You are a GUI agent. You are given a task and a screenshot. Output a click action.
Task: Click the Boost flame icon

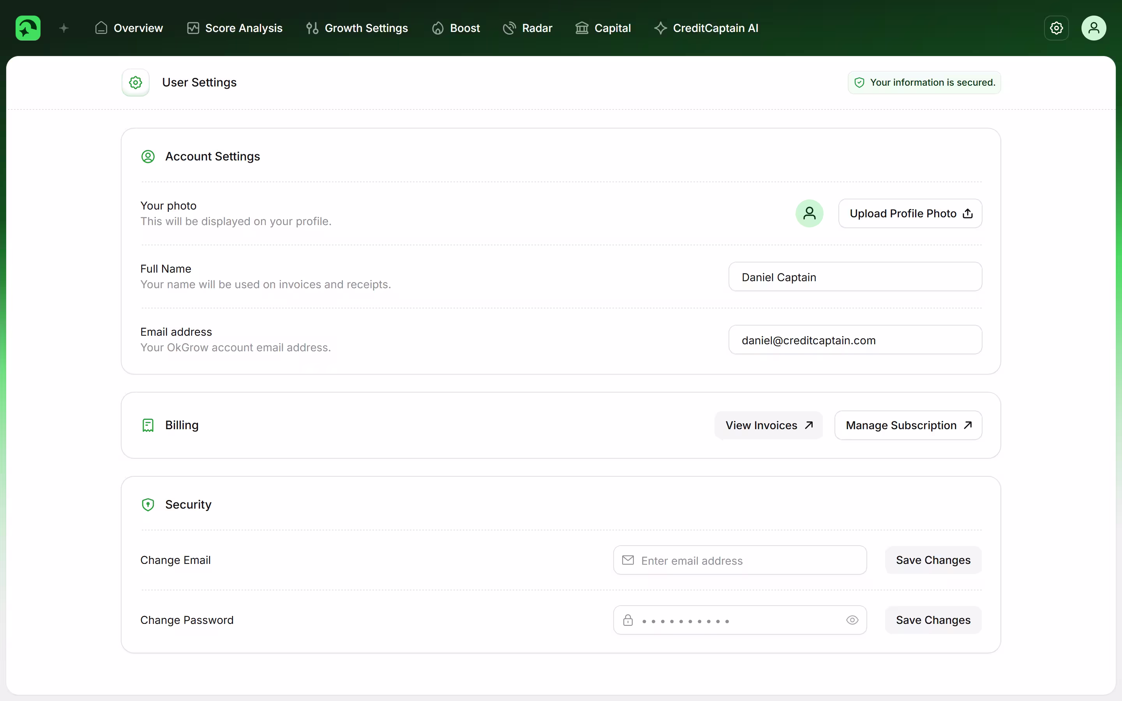point(438,28)
